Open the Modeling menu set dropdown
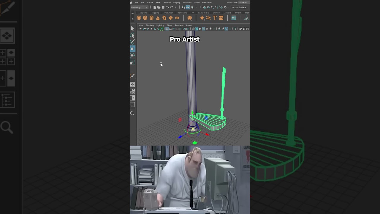 click(x=140, y=7)
